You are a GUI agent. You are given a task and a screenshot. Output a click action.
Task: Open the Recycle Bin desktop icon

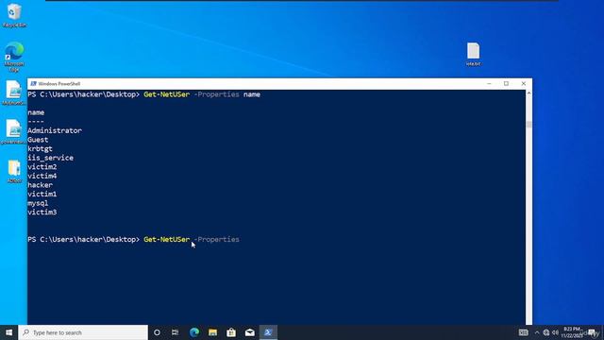pyautogui.click(x=14, y=15)
